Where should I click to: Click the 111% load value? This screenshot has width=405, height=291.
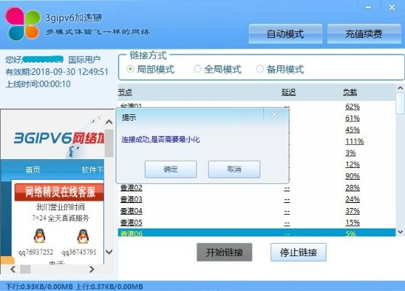point(355,141)
